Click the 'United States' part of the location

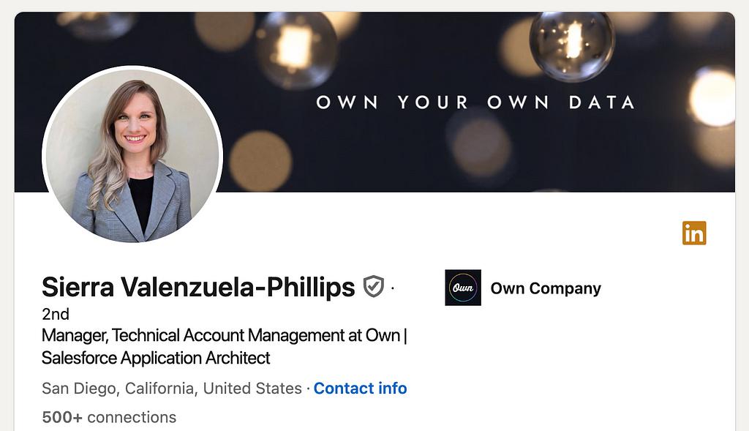(x=252, y=389)
